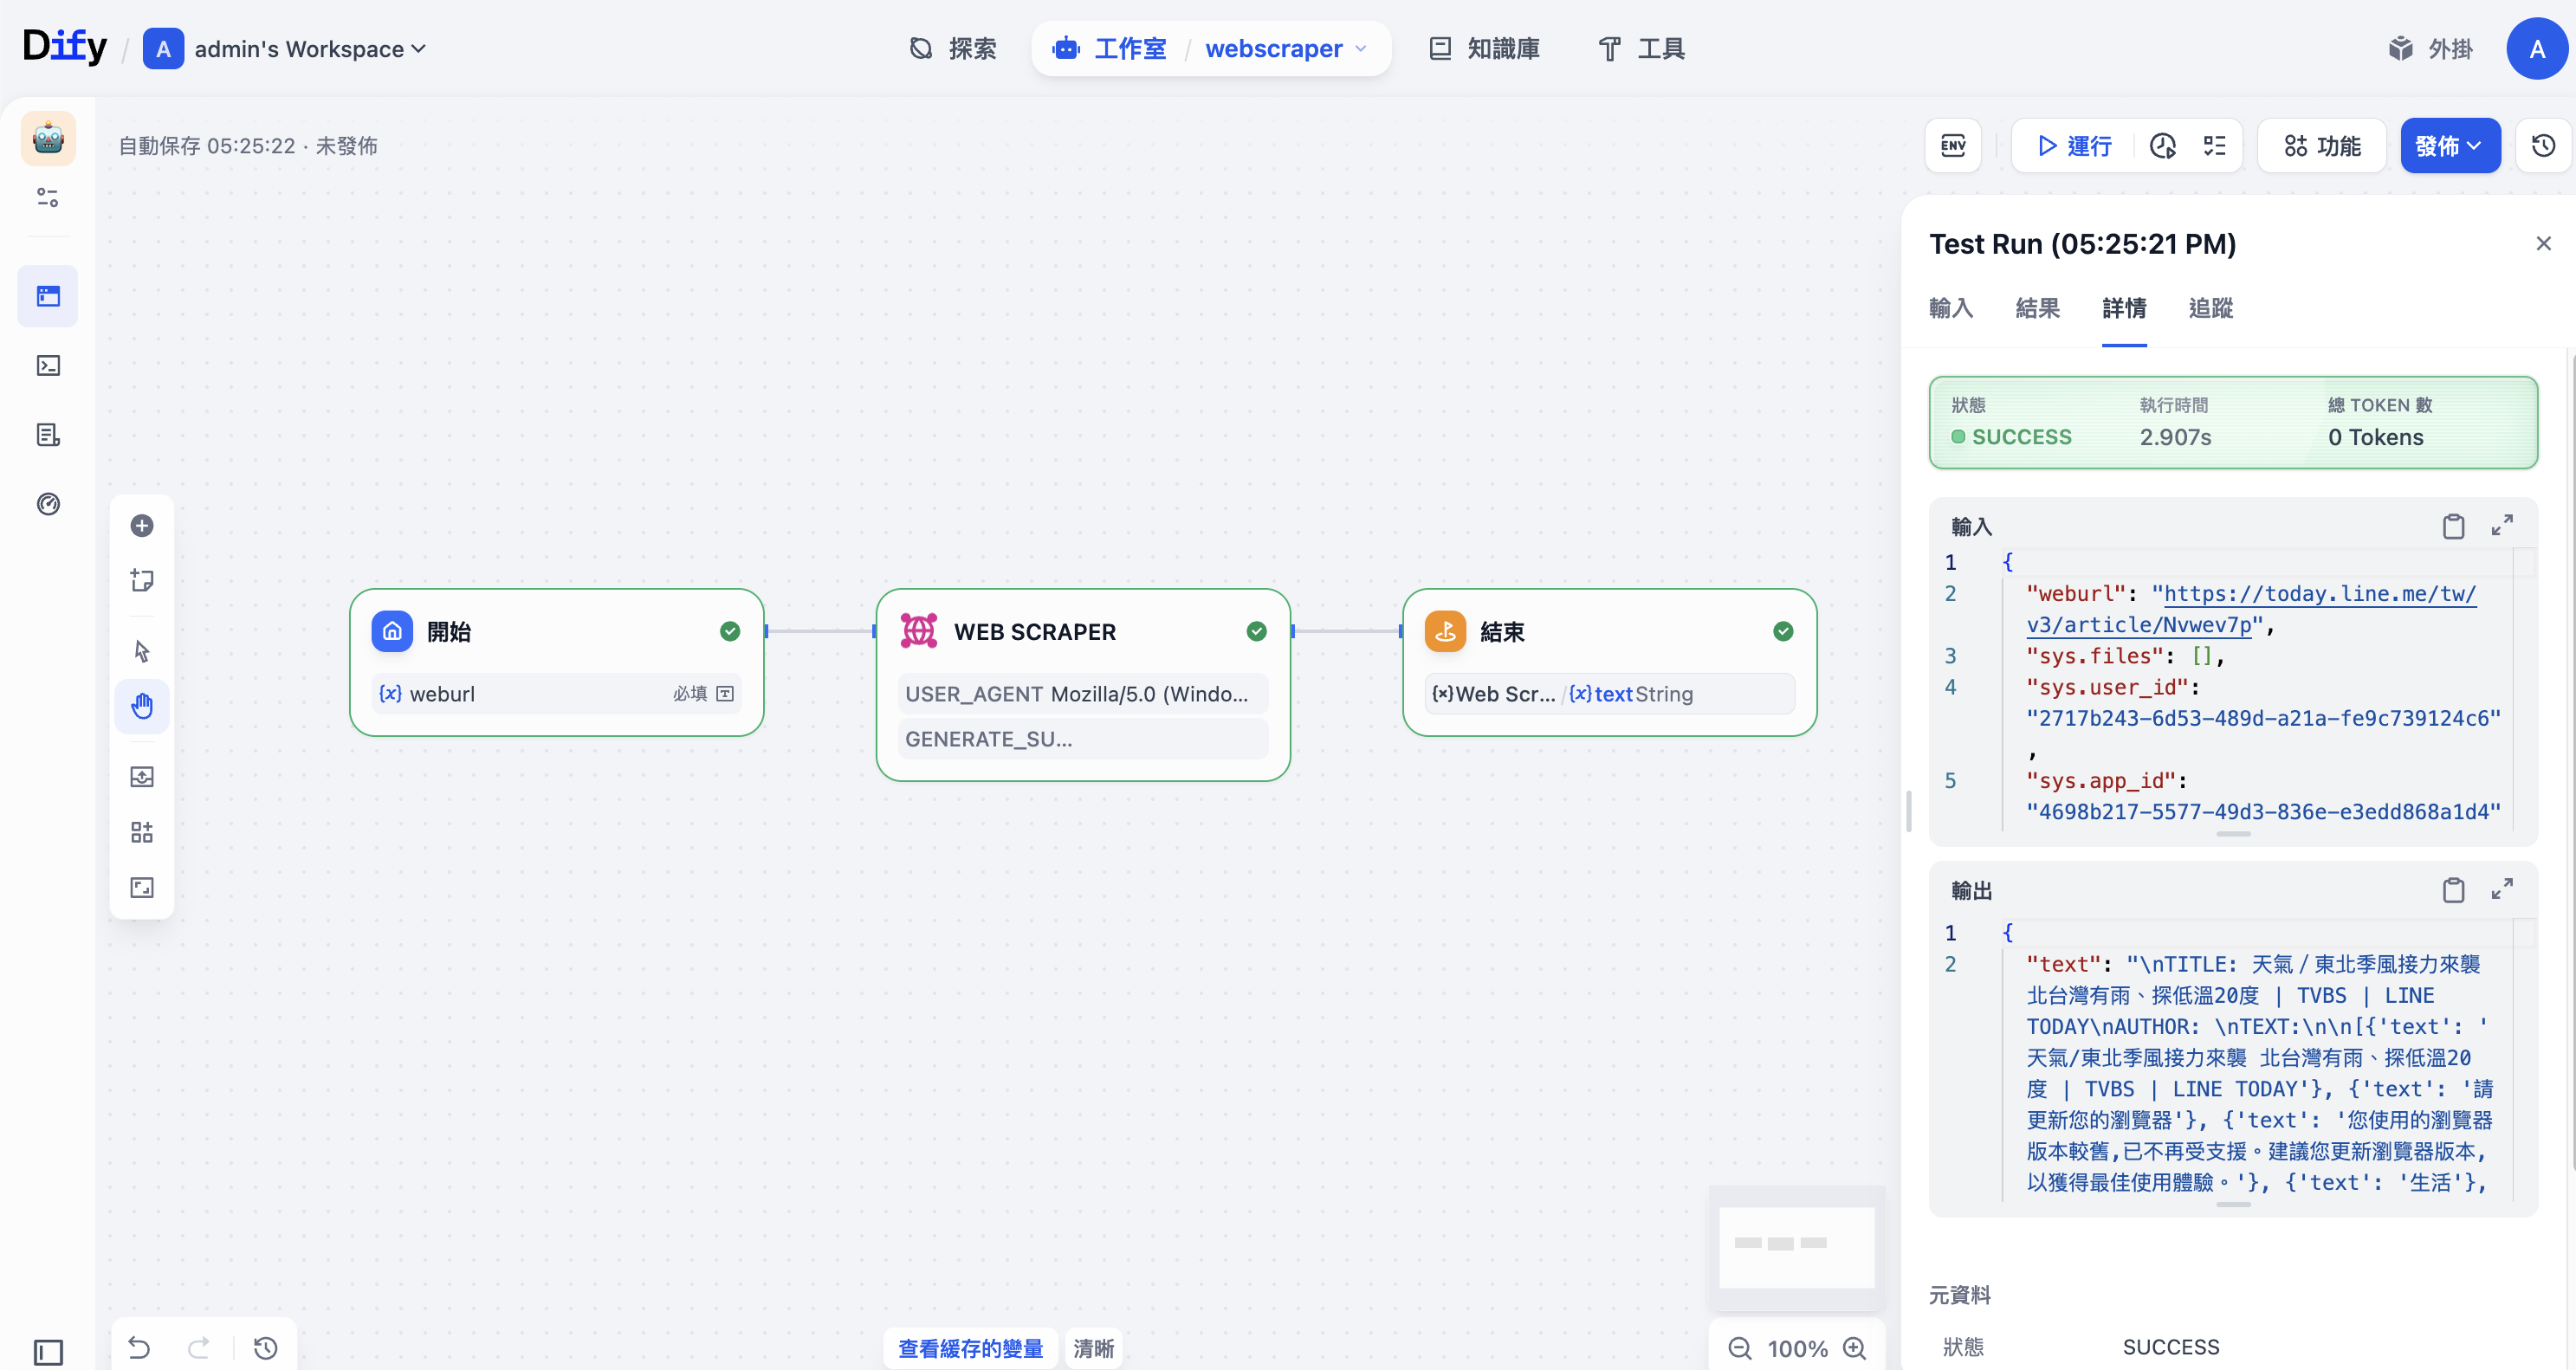
Task: Toggle the canvas maximize icon in toolbar
Action: click(142, 888)
